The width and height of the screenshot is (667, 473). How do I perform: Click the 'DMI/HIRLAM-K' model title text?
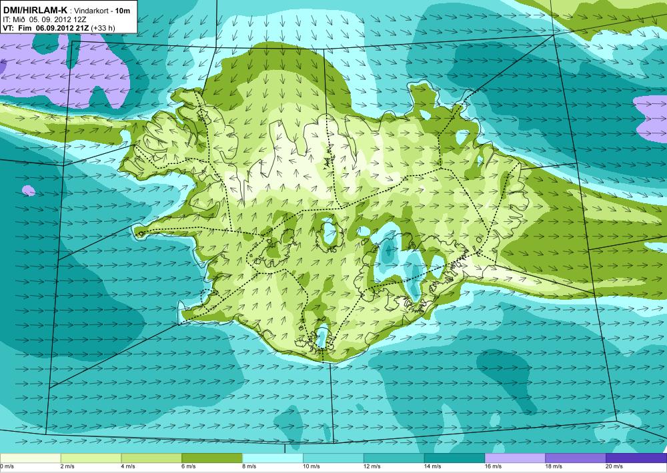35,11
